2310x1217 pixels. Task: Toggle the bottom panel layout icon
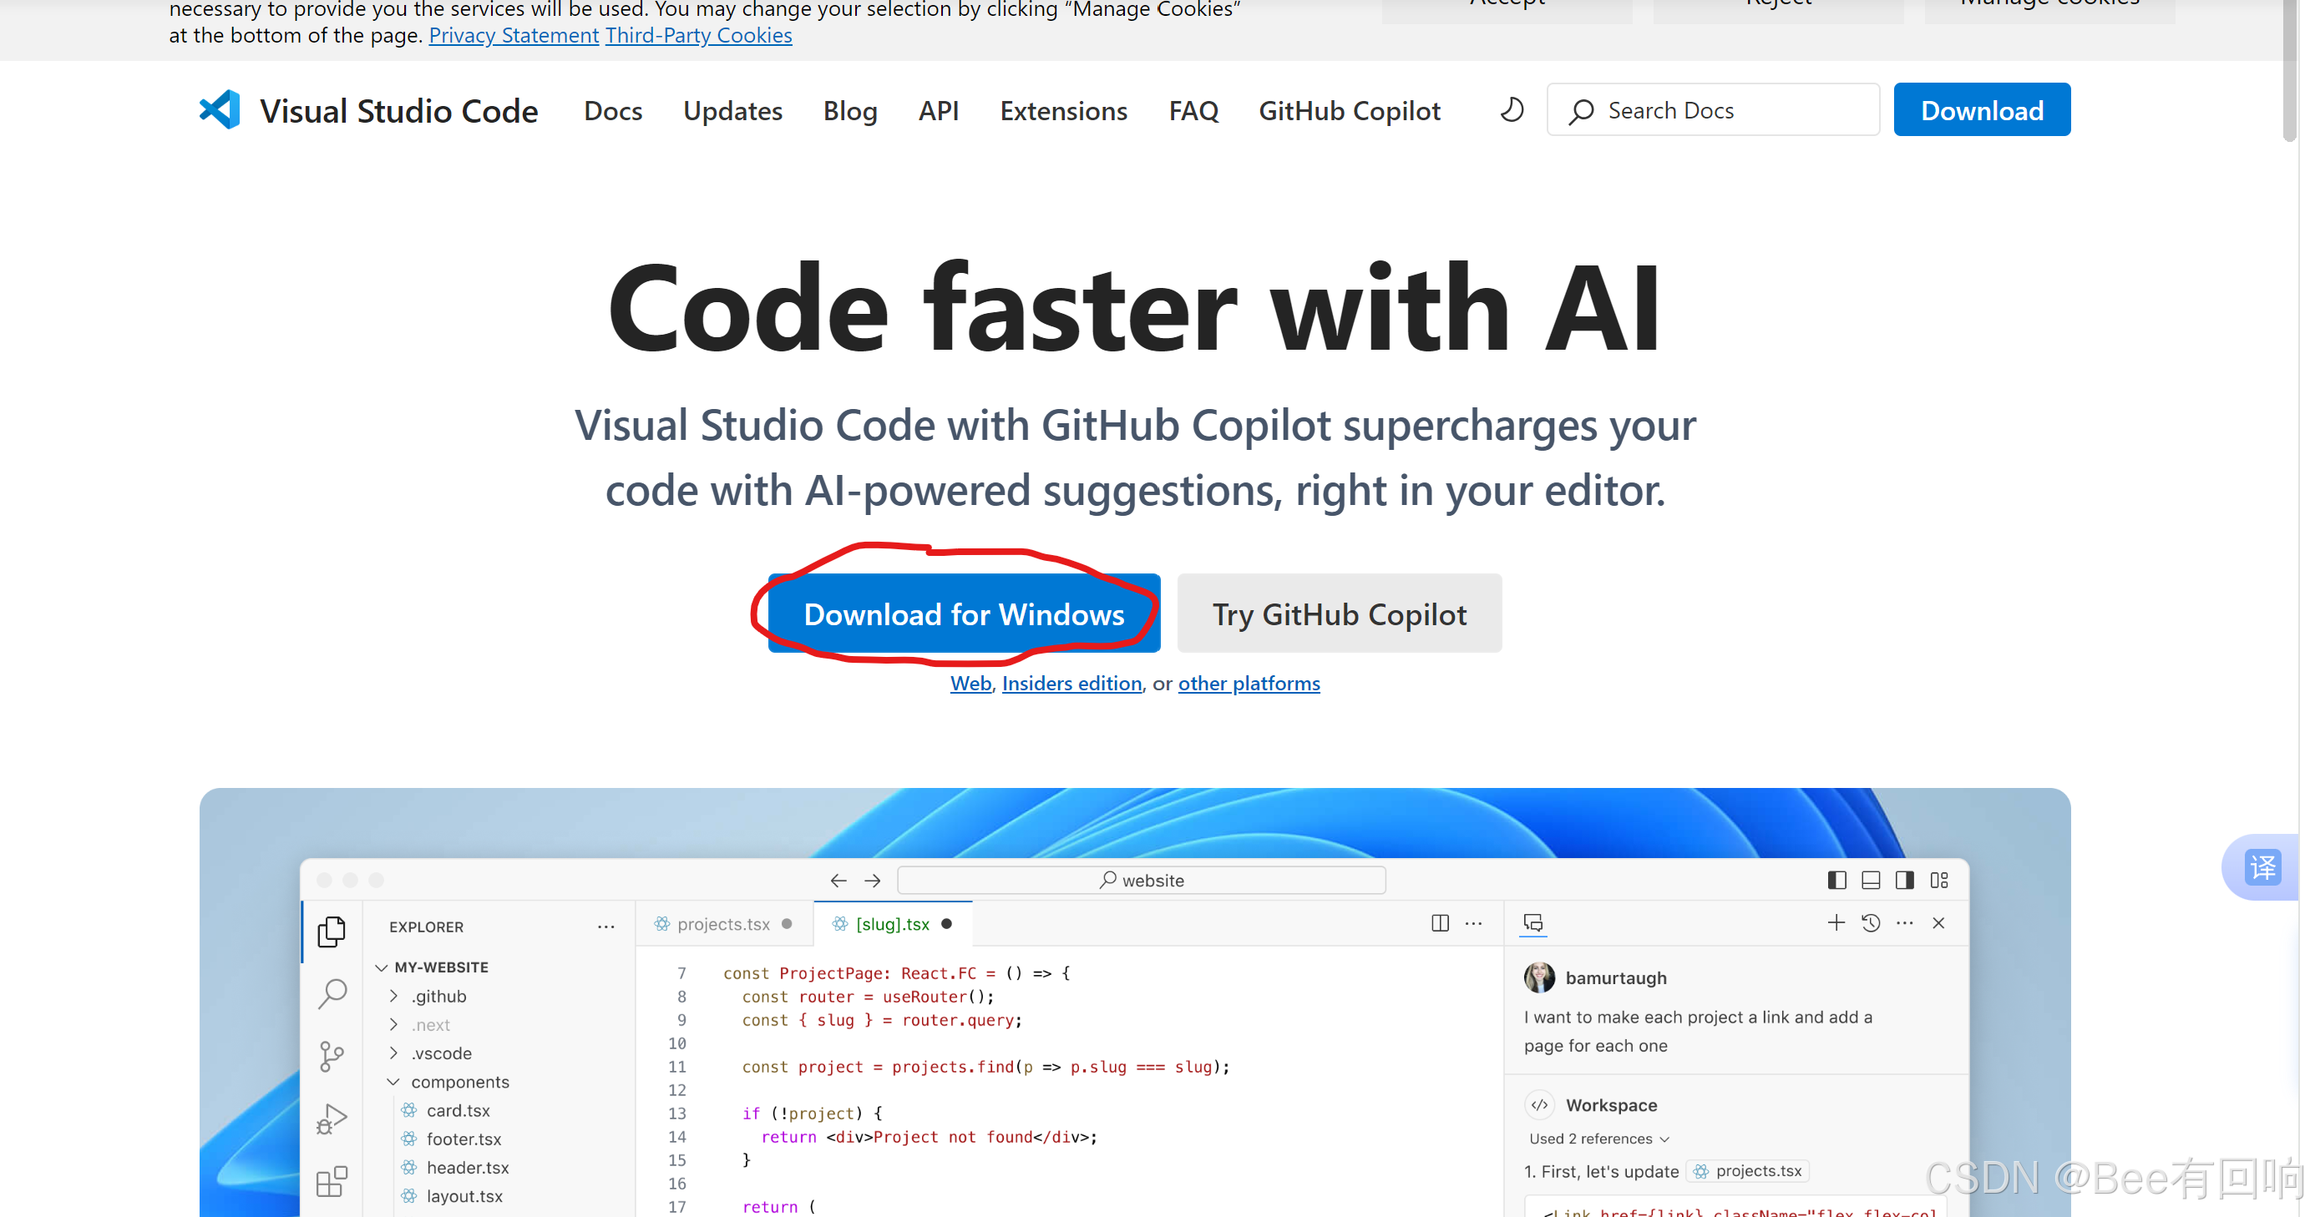[1871, 880]
